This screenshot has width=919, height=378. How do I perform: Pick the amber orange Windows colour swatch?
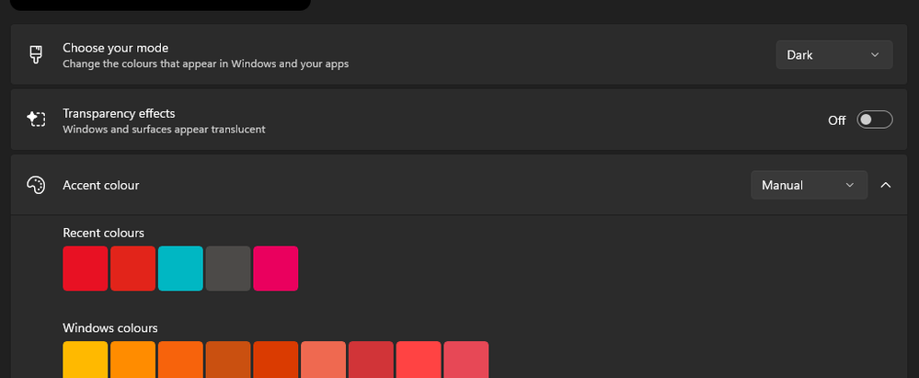[x=133, y=360]
